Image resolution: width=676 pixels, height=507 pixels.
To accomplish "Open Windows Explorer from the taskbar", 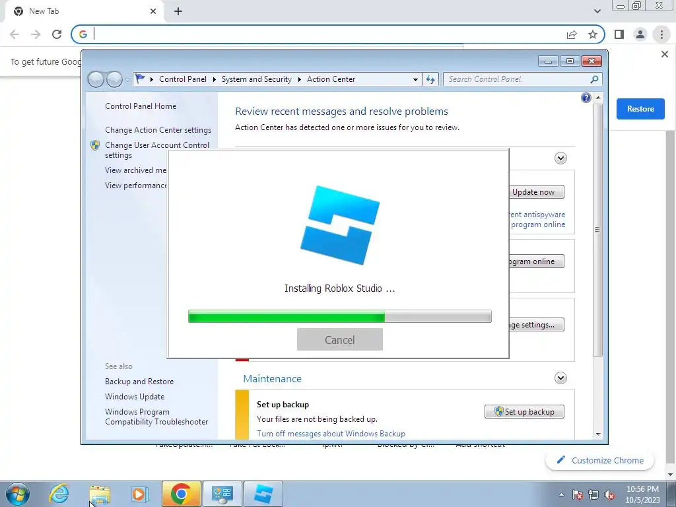I will 100,494.
